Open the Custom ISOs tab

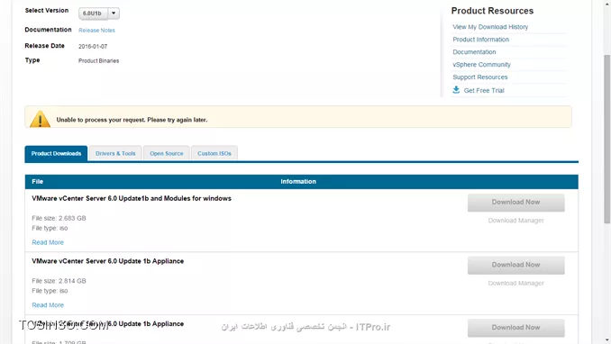[214, 153]
